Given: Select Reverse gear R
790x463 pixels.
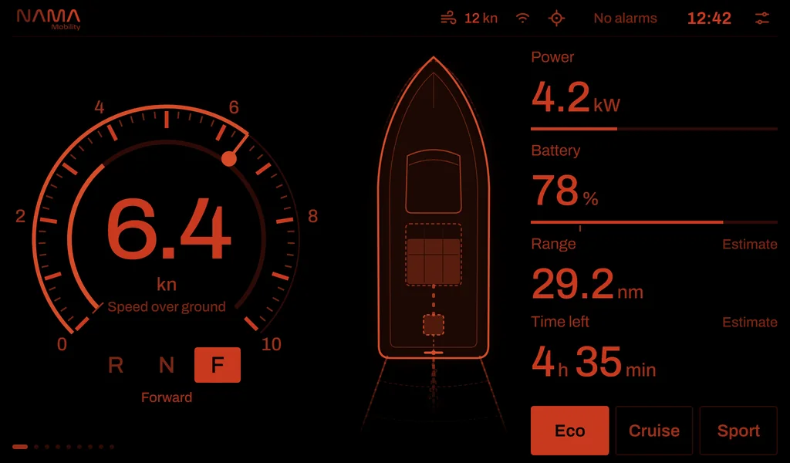Looking at the screenshot, I should pos(116,365).
